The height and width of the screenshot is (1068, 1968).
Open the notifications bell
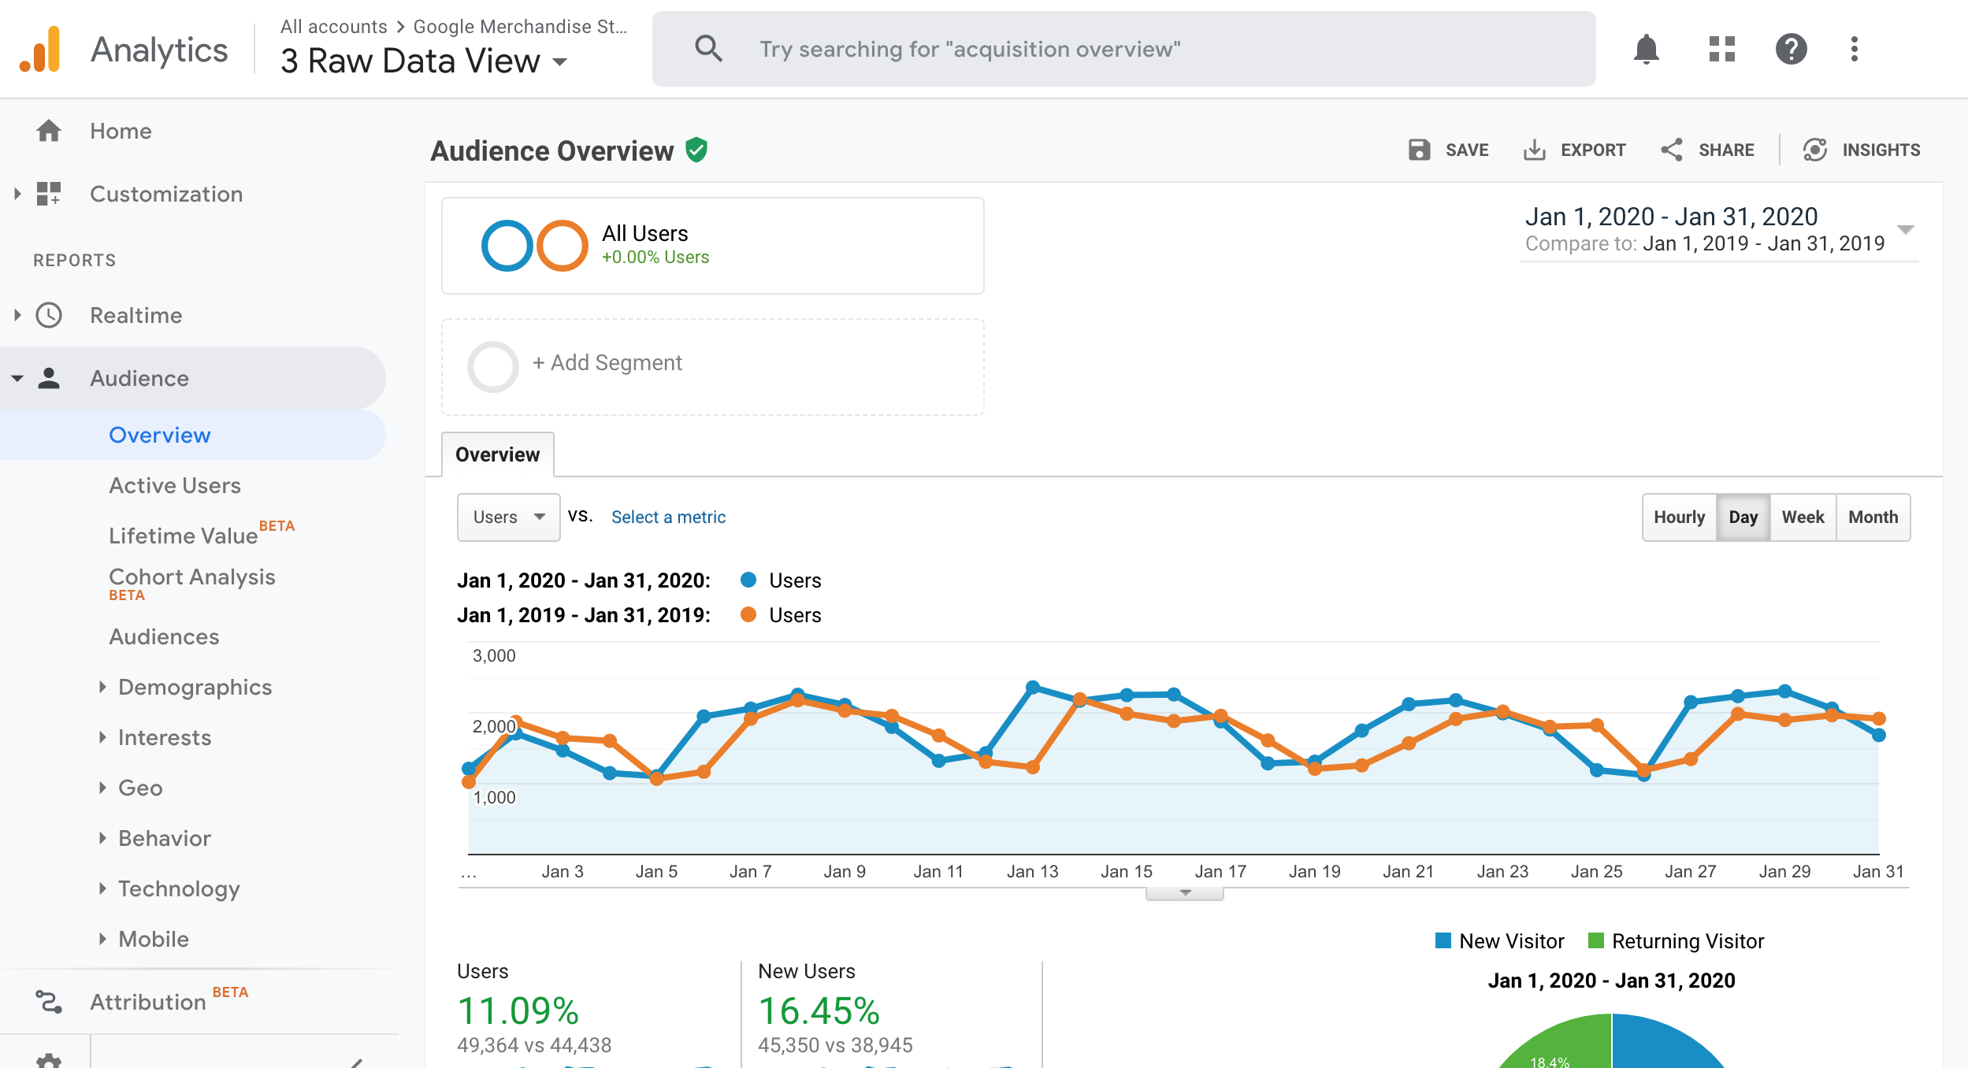pos(1646,49)
